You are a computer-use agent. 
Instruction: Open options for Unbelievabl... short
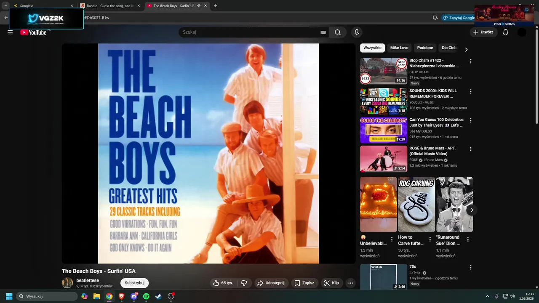[x=392, y=239]
